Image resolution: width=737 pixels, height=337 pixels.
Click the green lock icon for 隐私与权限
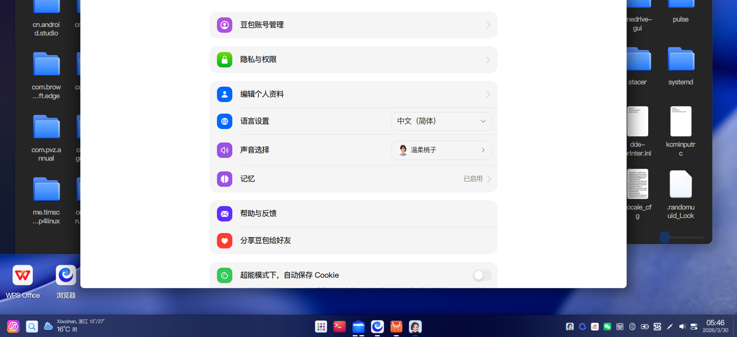(225, 60)
